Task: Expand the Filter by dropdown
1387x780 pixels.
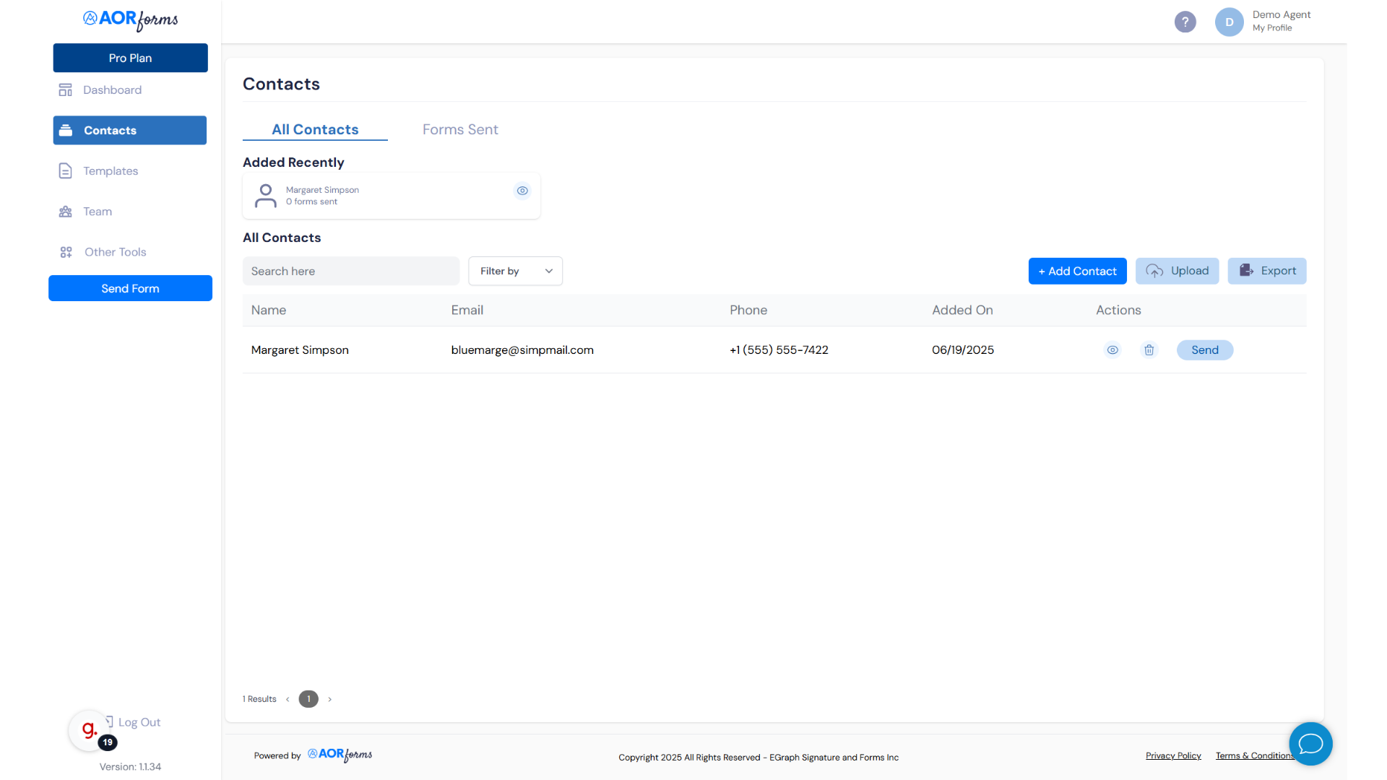Action: pyautogui.click(x=515, y=272)
